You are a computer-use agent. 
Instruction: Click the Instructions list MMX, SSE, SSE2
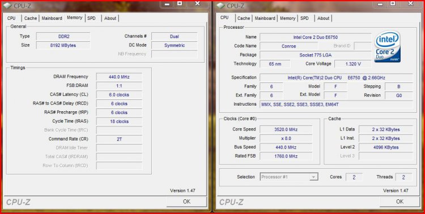click(336, 104)
